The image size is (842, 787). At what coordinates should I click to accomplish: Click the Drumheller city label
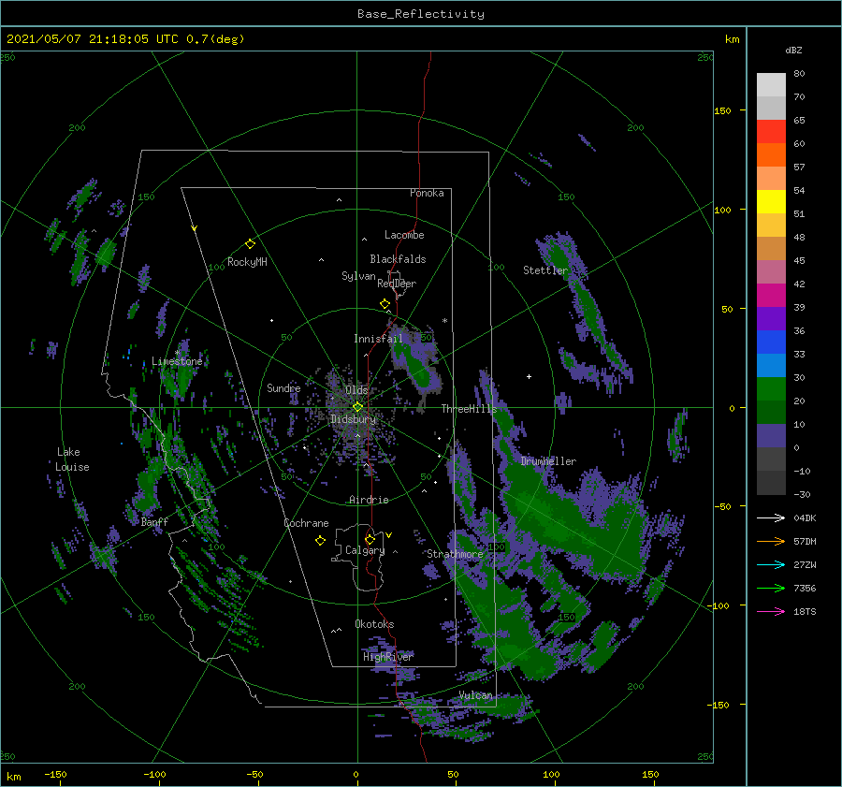[x=548, y=461]
